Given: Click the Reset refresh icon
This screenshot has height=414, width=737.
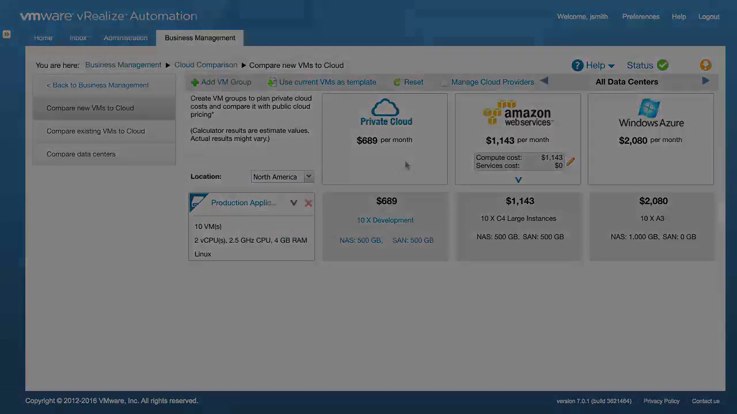Looking at the screenshot, I should tap(397, 82).
